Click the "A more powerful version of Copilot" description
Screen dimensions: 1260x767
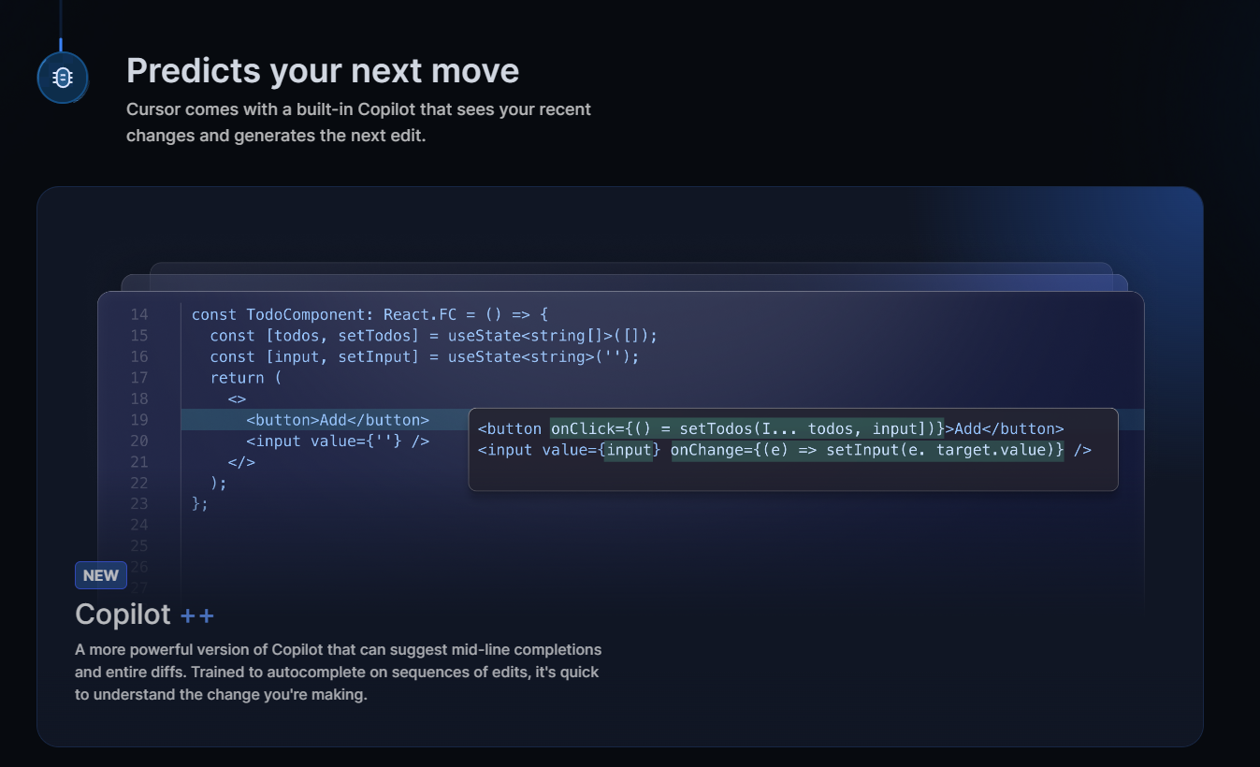[338, 673]
